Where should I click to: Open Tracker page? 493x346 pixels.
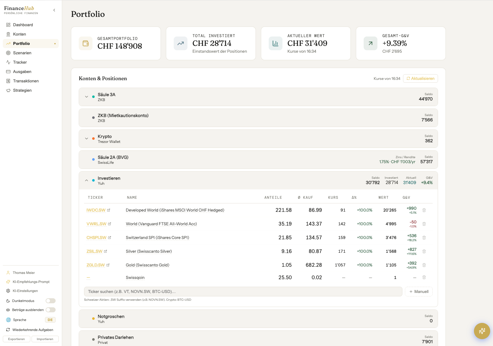point(31,62)
